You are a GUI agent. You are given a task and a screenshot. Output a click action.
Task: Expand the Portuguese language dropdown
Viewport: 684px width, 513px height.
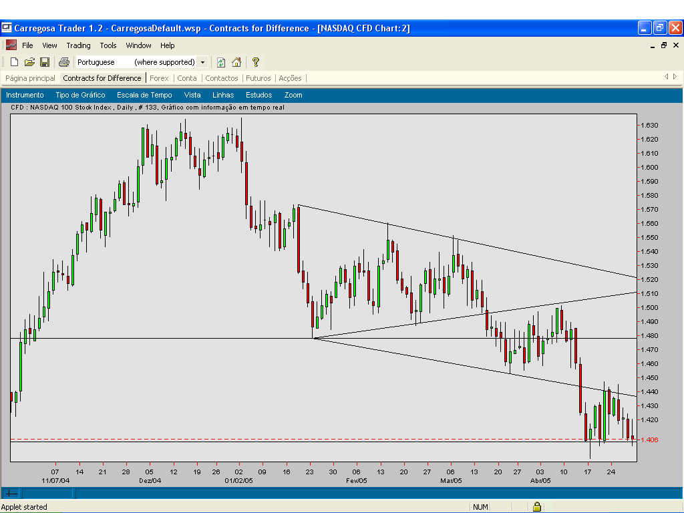[x=202, y=62]
